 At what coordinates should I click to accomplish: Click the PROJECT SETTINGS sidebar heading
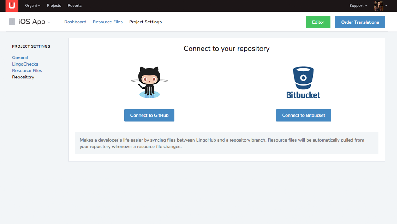pyautogui.click(x=31, y=46)
